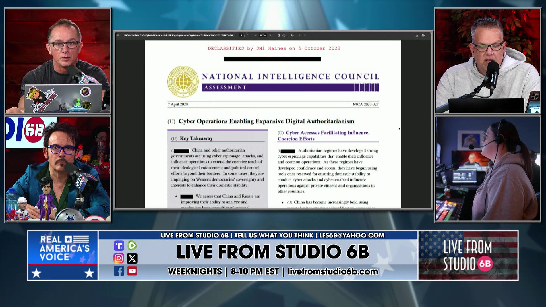The width and height of the screenshot is (546, 307).
Task: Click the YouTube icon on the banner
Action: click(x=133, y=271)
